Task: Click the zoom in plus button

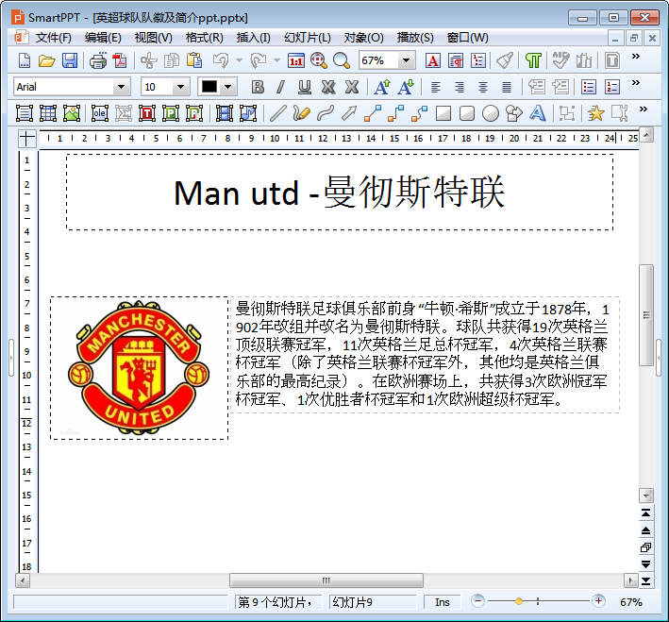Action: [x=598, y=601]
